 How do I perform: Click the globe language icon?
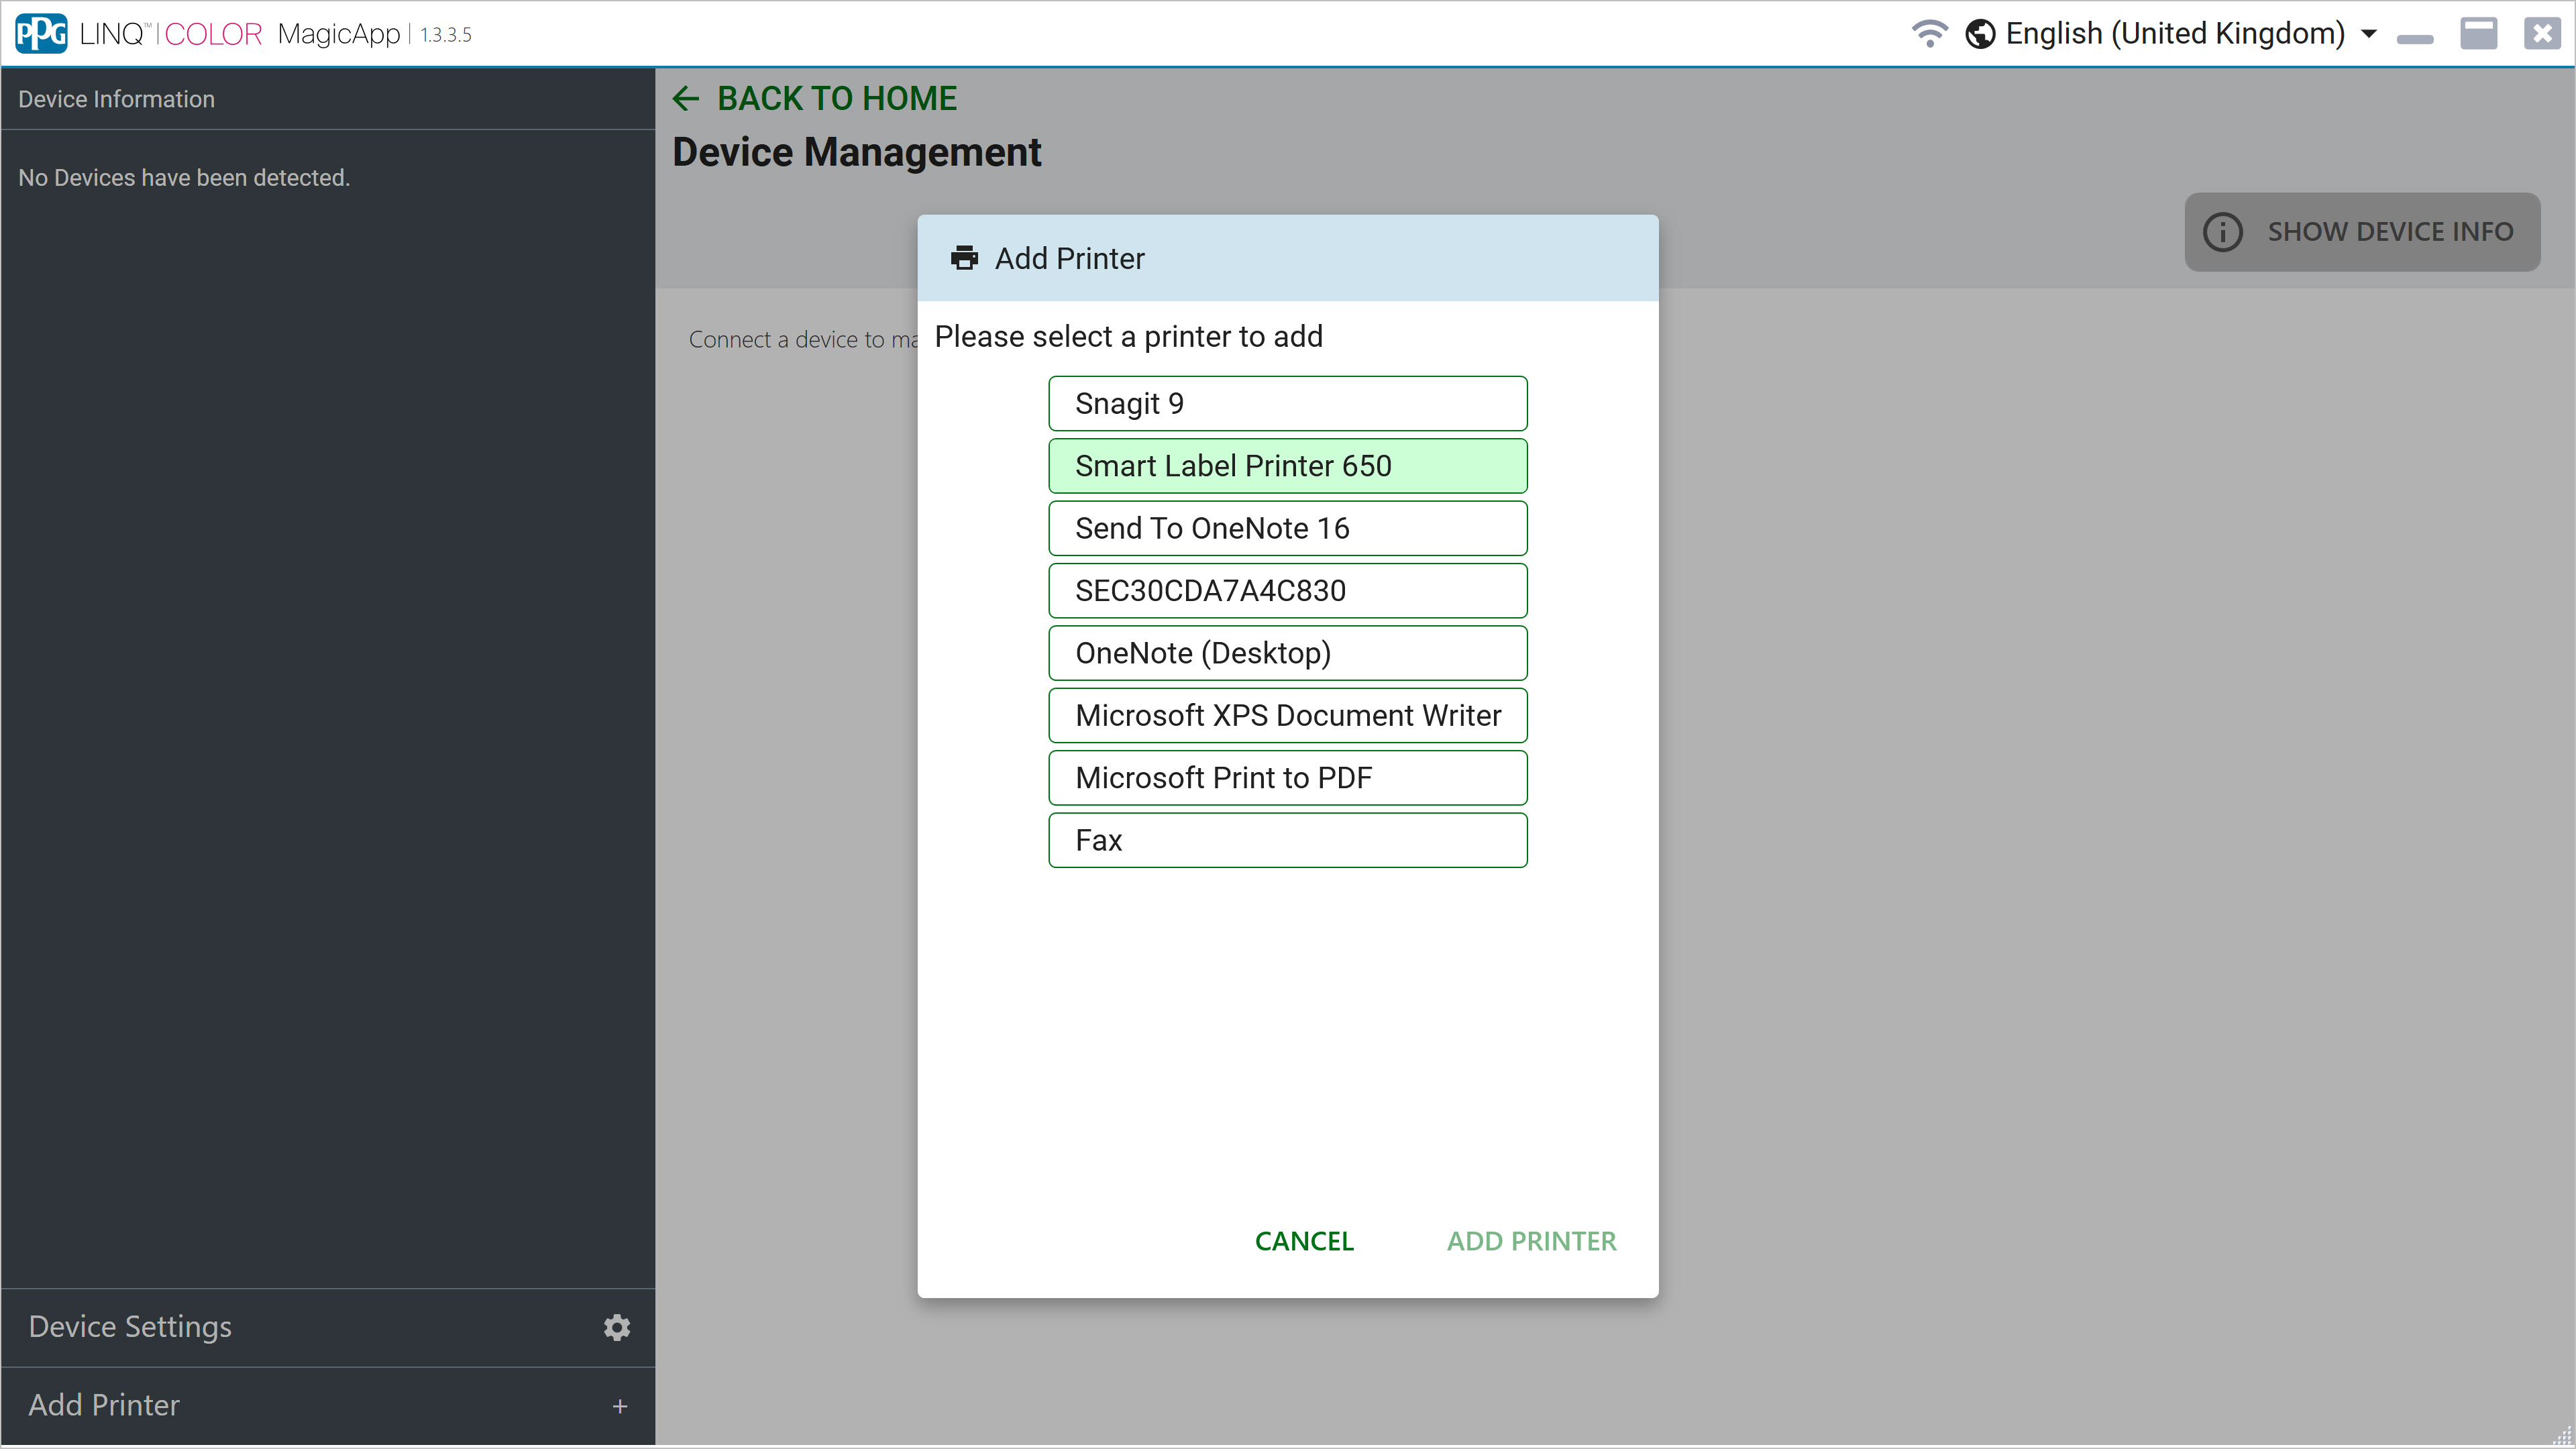(x=1980, y=34)
